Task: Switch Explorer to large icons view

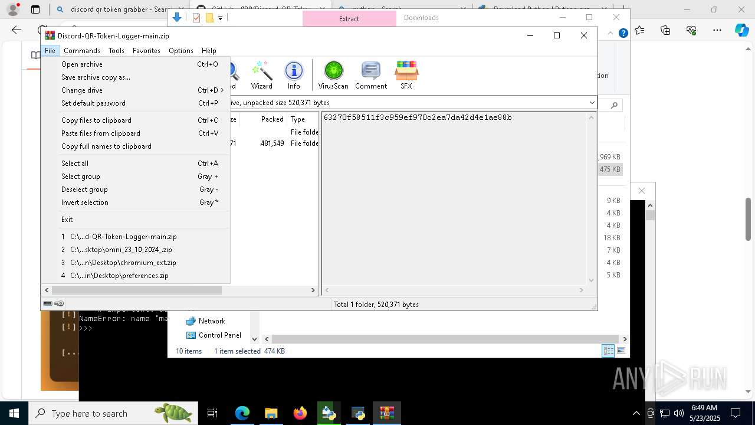Action: 621,351
